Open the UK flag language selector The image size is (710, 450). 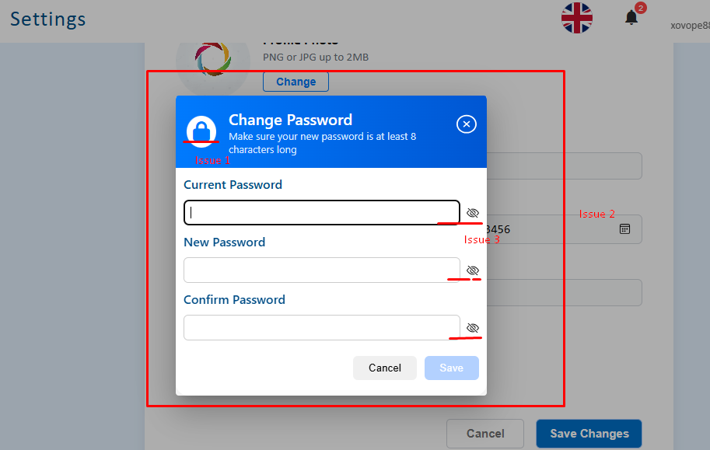(577, 18)
